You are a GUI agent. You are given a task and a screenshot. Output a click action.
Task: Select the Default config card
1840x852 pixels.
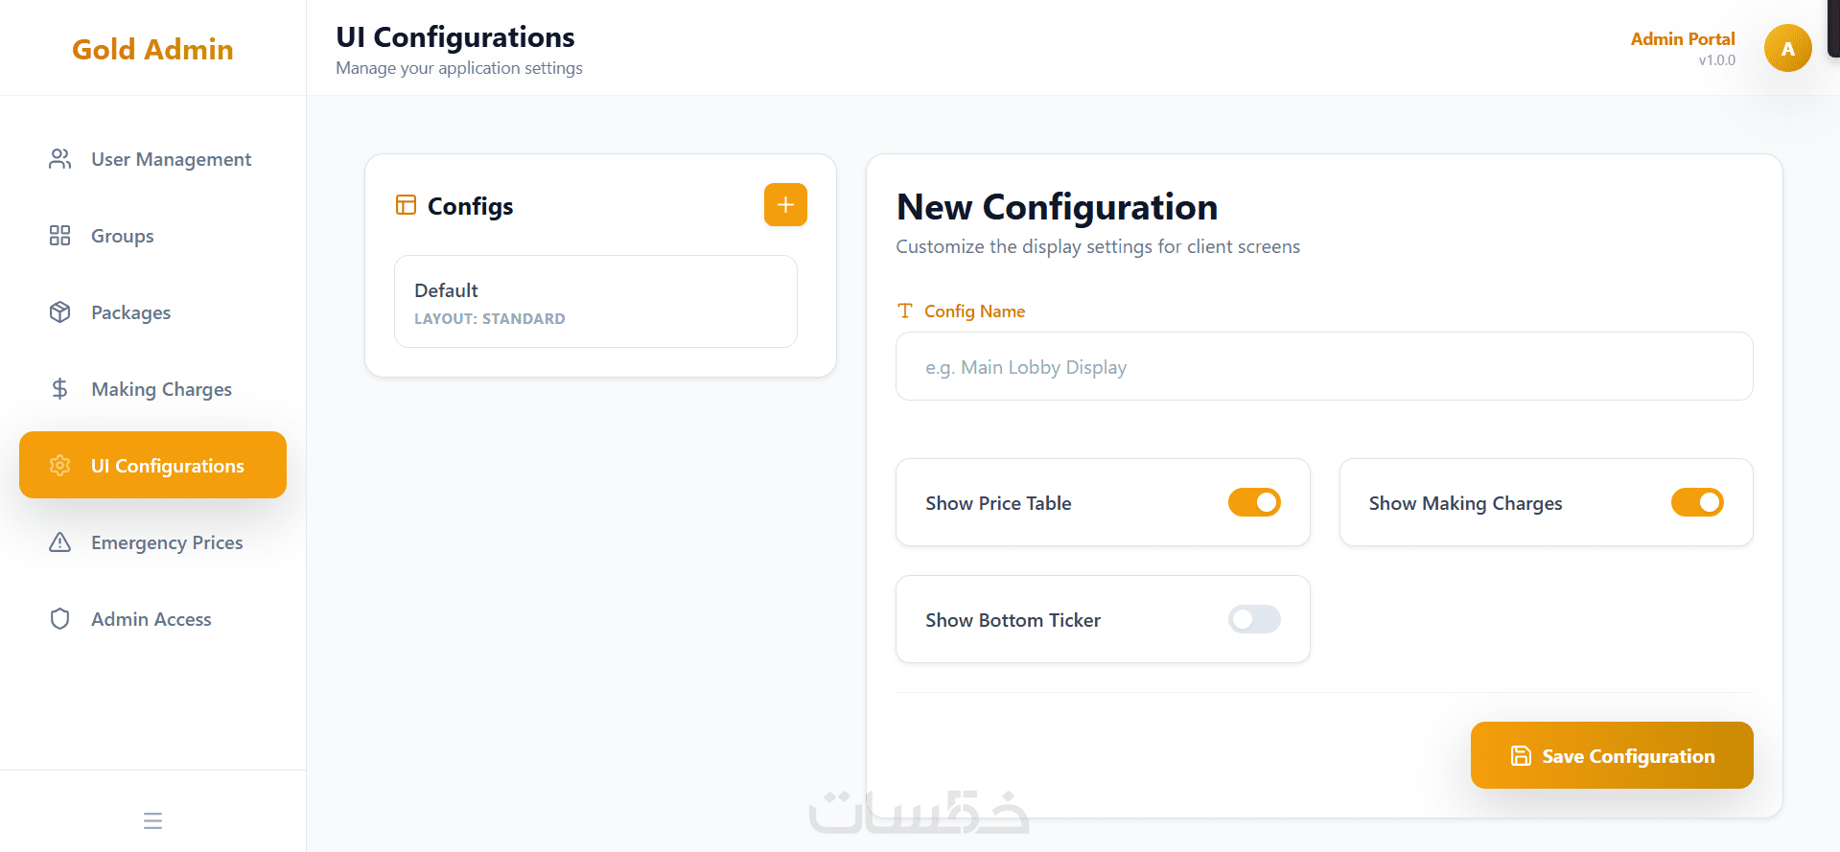pyautogui.click(x=595, y=302)
